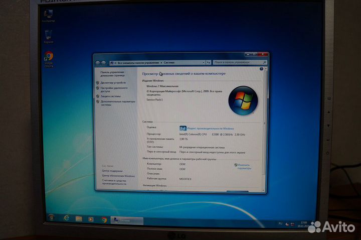Image resolution: width=361 pixels, height=240 pixels.
Task: Open the 'Диспетчер устройств' link
Action: 113,82
